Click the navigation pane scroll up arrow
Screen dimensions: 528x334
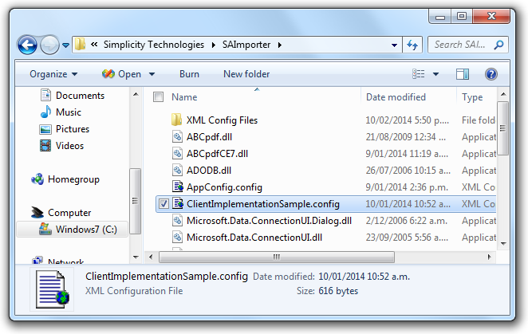pos(136,94)
